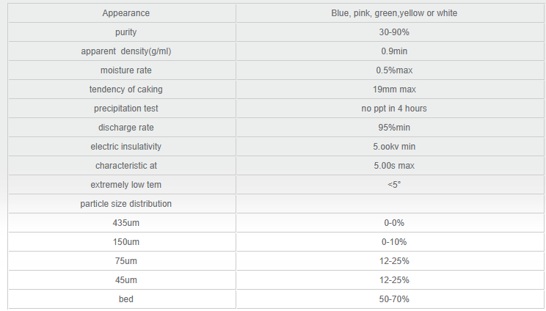Click the tendency of caking label
The height and width of the screenshot is (311, 546).
(126, 89)
